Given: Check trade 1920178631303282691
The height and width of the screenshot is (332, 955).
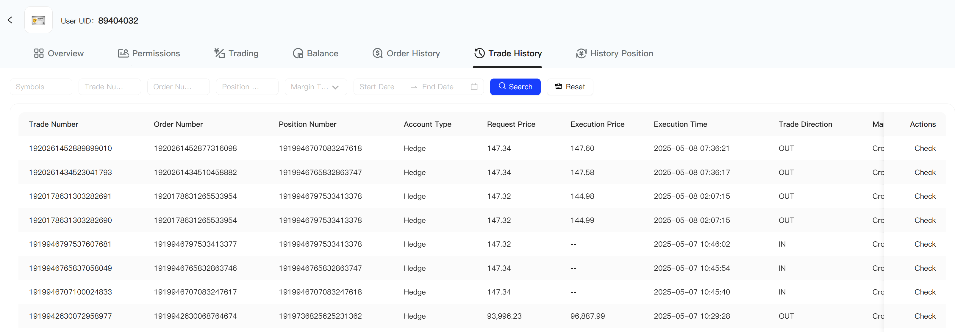Looking at the screenshot, I should 925,196.
